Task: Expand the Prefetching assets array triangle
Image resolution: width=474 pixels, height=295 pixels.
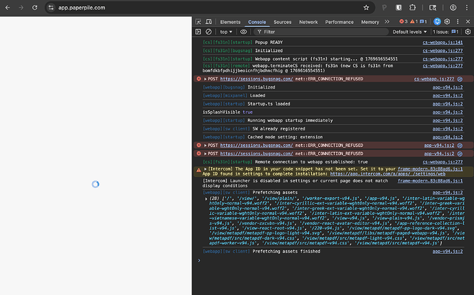Action: click(205, 199)
